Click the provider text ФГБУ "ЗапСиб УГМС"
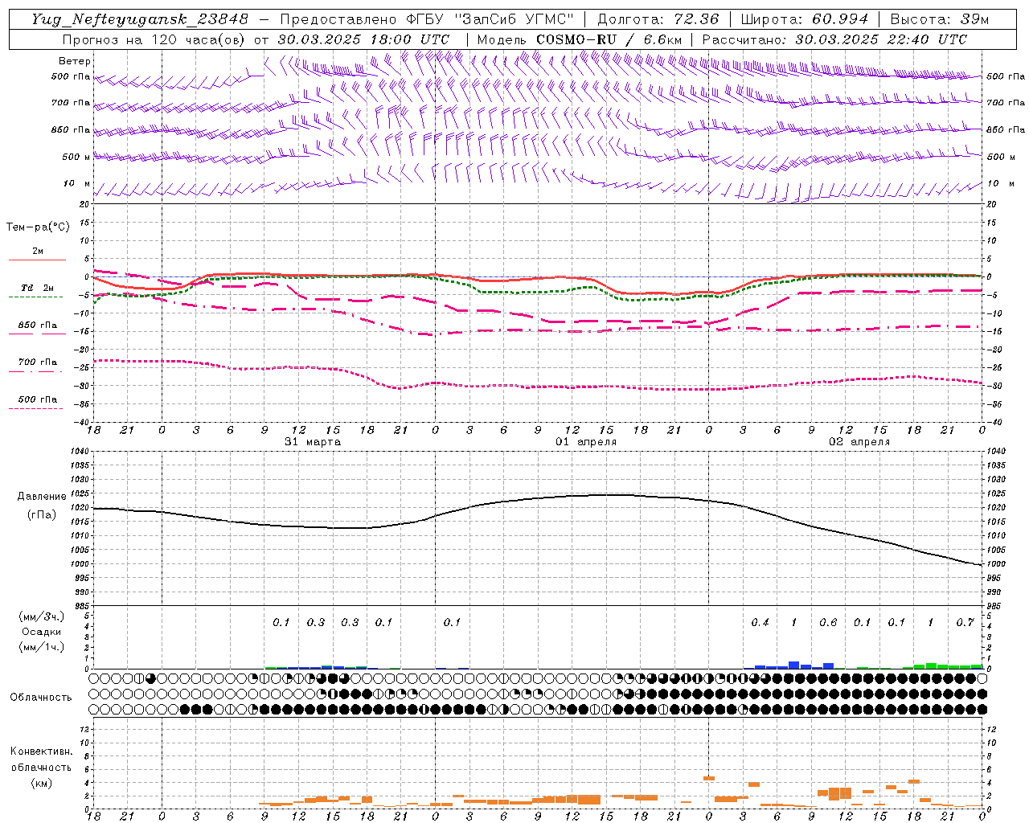1029x823 pixels. click(489, 19)
